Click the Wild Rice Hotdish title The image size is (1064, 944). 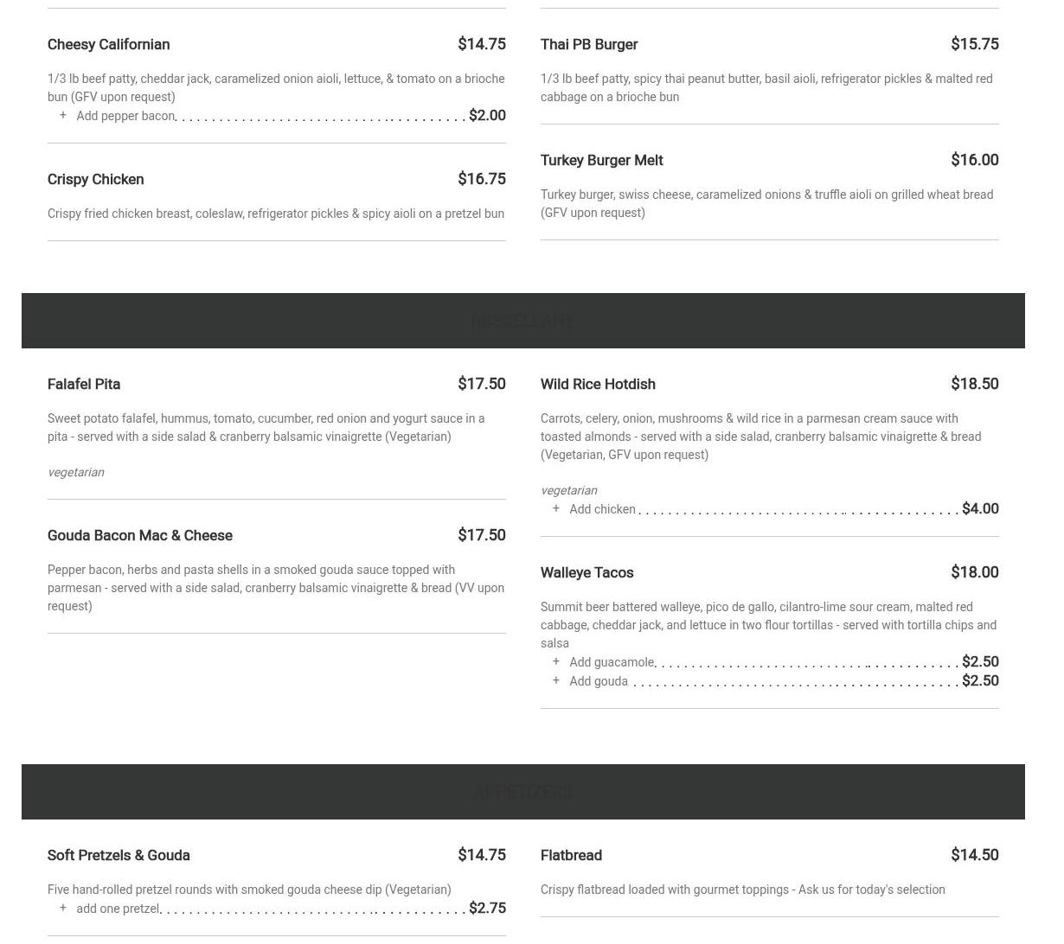tap(598, 384)
